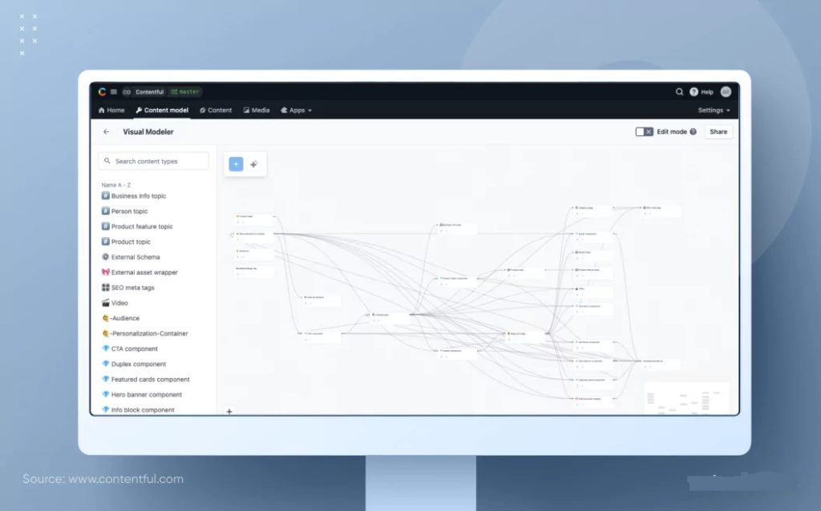This screenshot has width=821, height=511.
Task: Click the search magnifier icon in top bar
Action: click(x=679, y=92)
